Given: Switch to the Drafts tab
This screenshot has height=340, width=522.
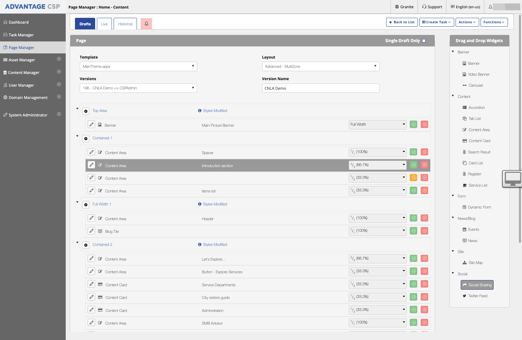Looking at the screenshot, I should (85, 24).
